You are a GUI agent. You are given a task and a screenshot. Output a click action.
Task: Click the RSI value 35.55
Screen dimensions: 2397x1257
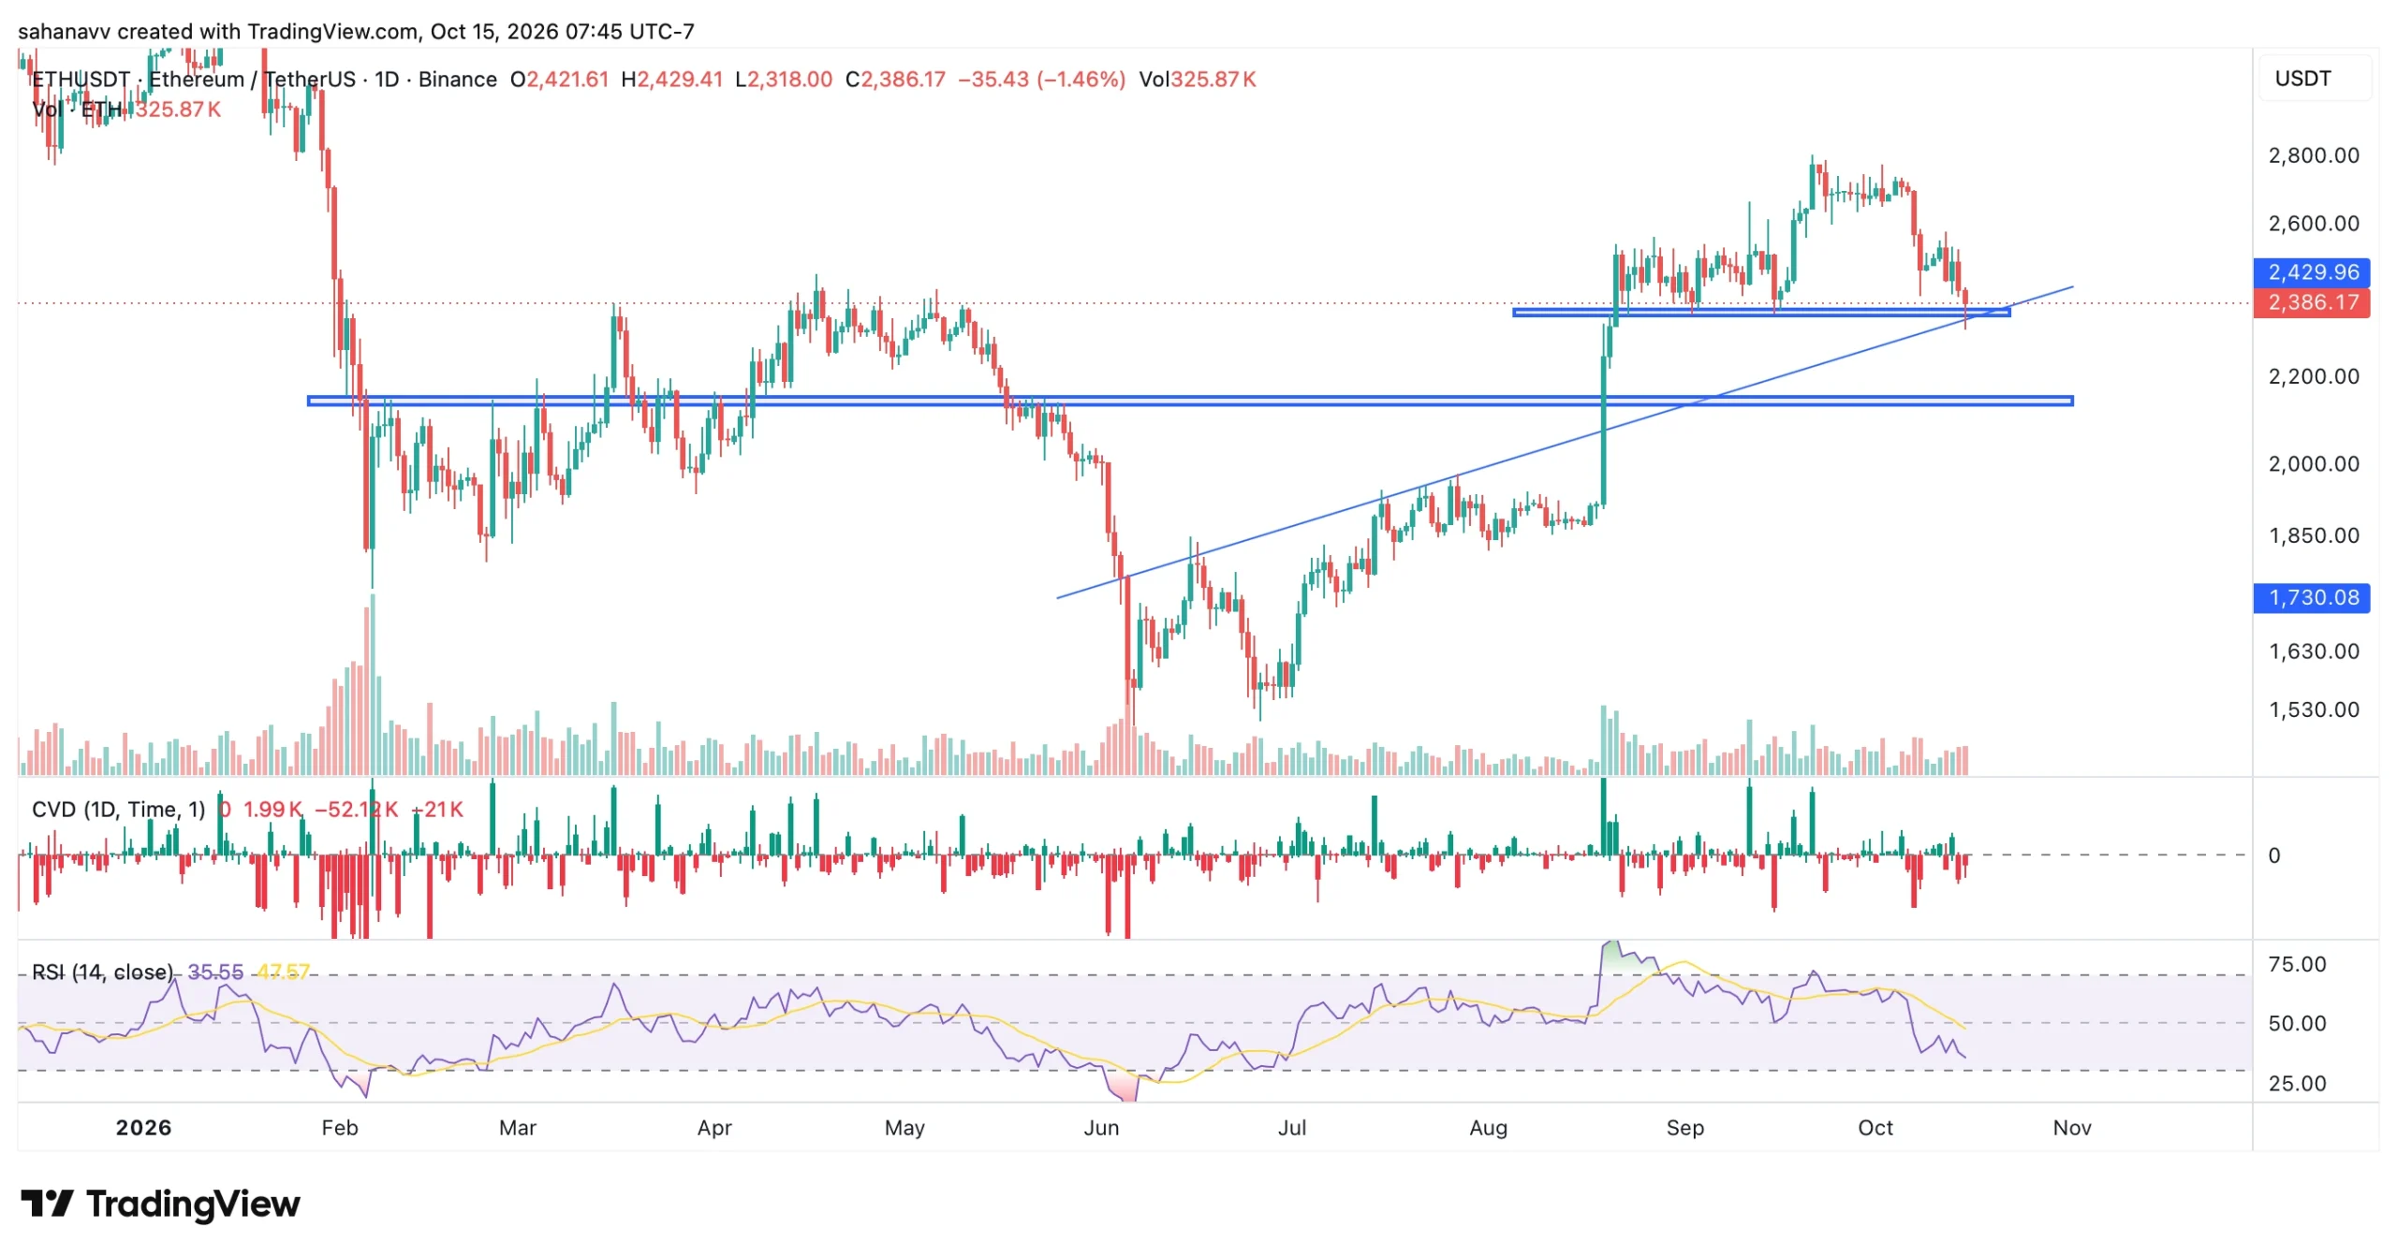[x=215, y=972]
